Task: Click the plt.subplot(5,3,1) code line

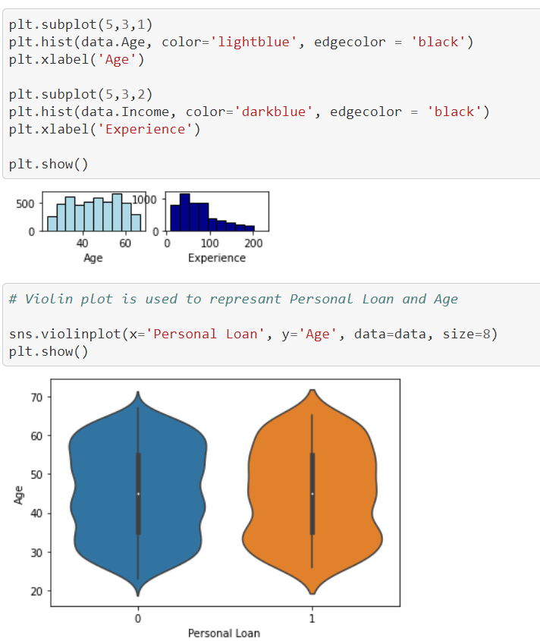Action: click(x=80, y=24)
